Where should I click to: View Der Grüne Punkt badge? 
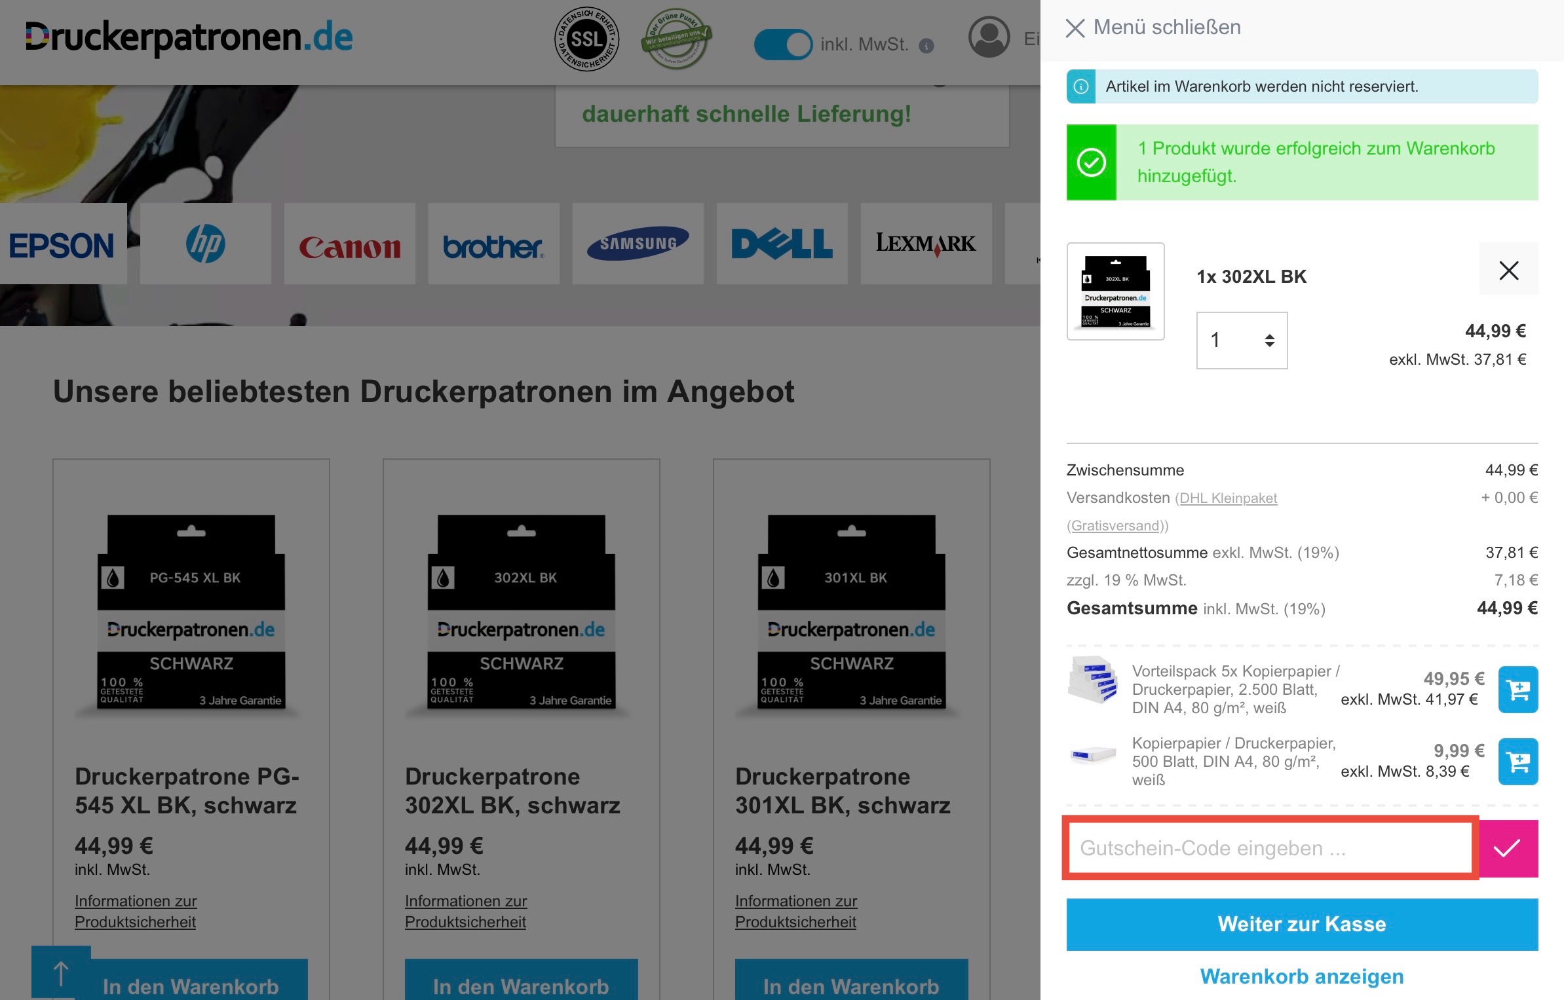click(677, 39)
